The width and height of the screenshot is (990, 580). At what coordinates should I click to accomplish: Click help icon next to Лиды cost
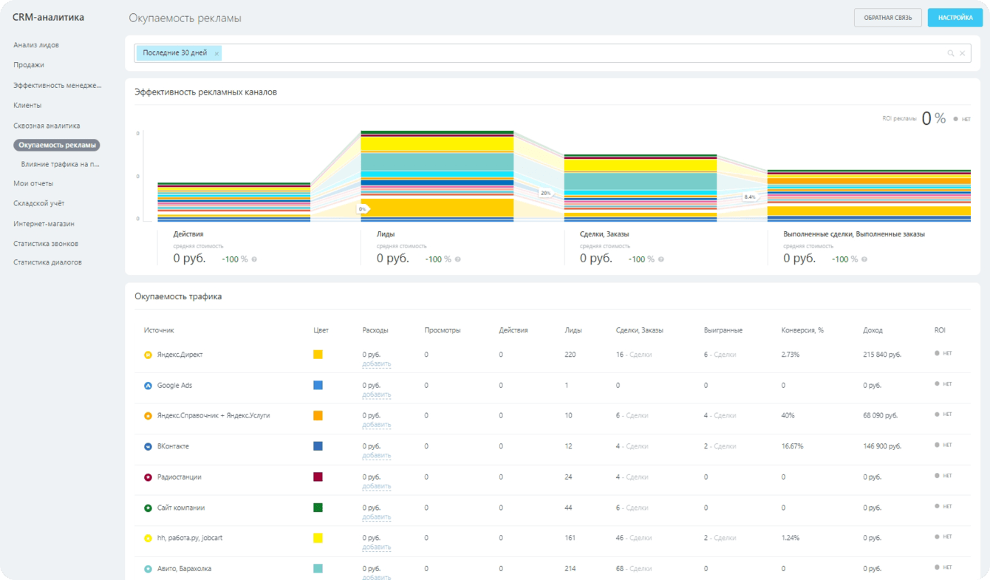457,259
